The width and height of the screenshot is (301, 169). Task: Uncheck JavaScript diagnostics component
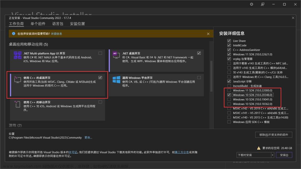pos(229,81)
